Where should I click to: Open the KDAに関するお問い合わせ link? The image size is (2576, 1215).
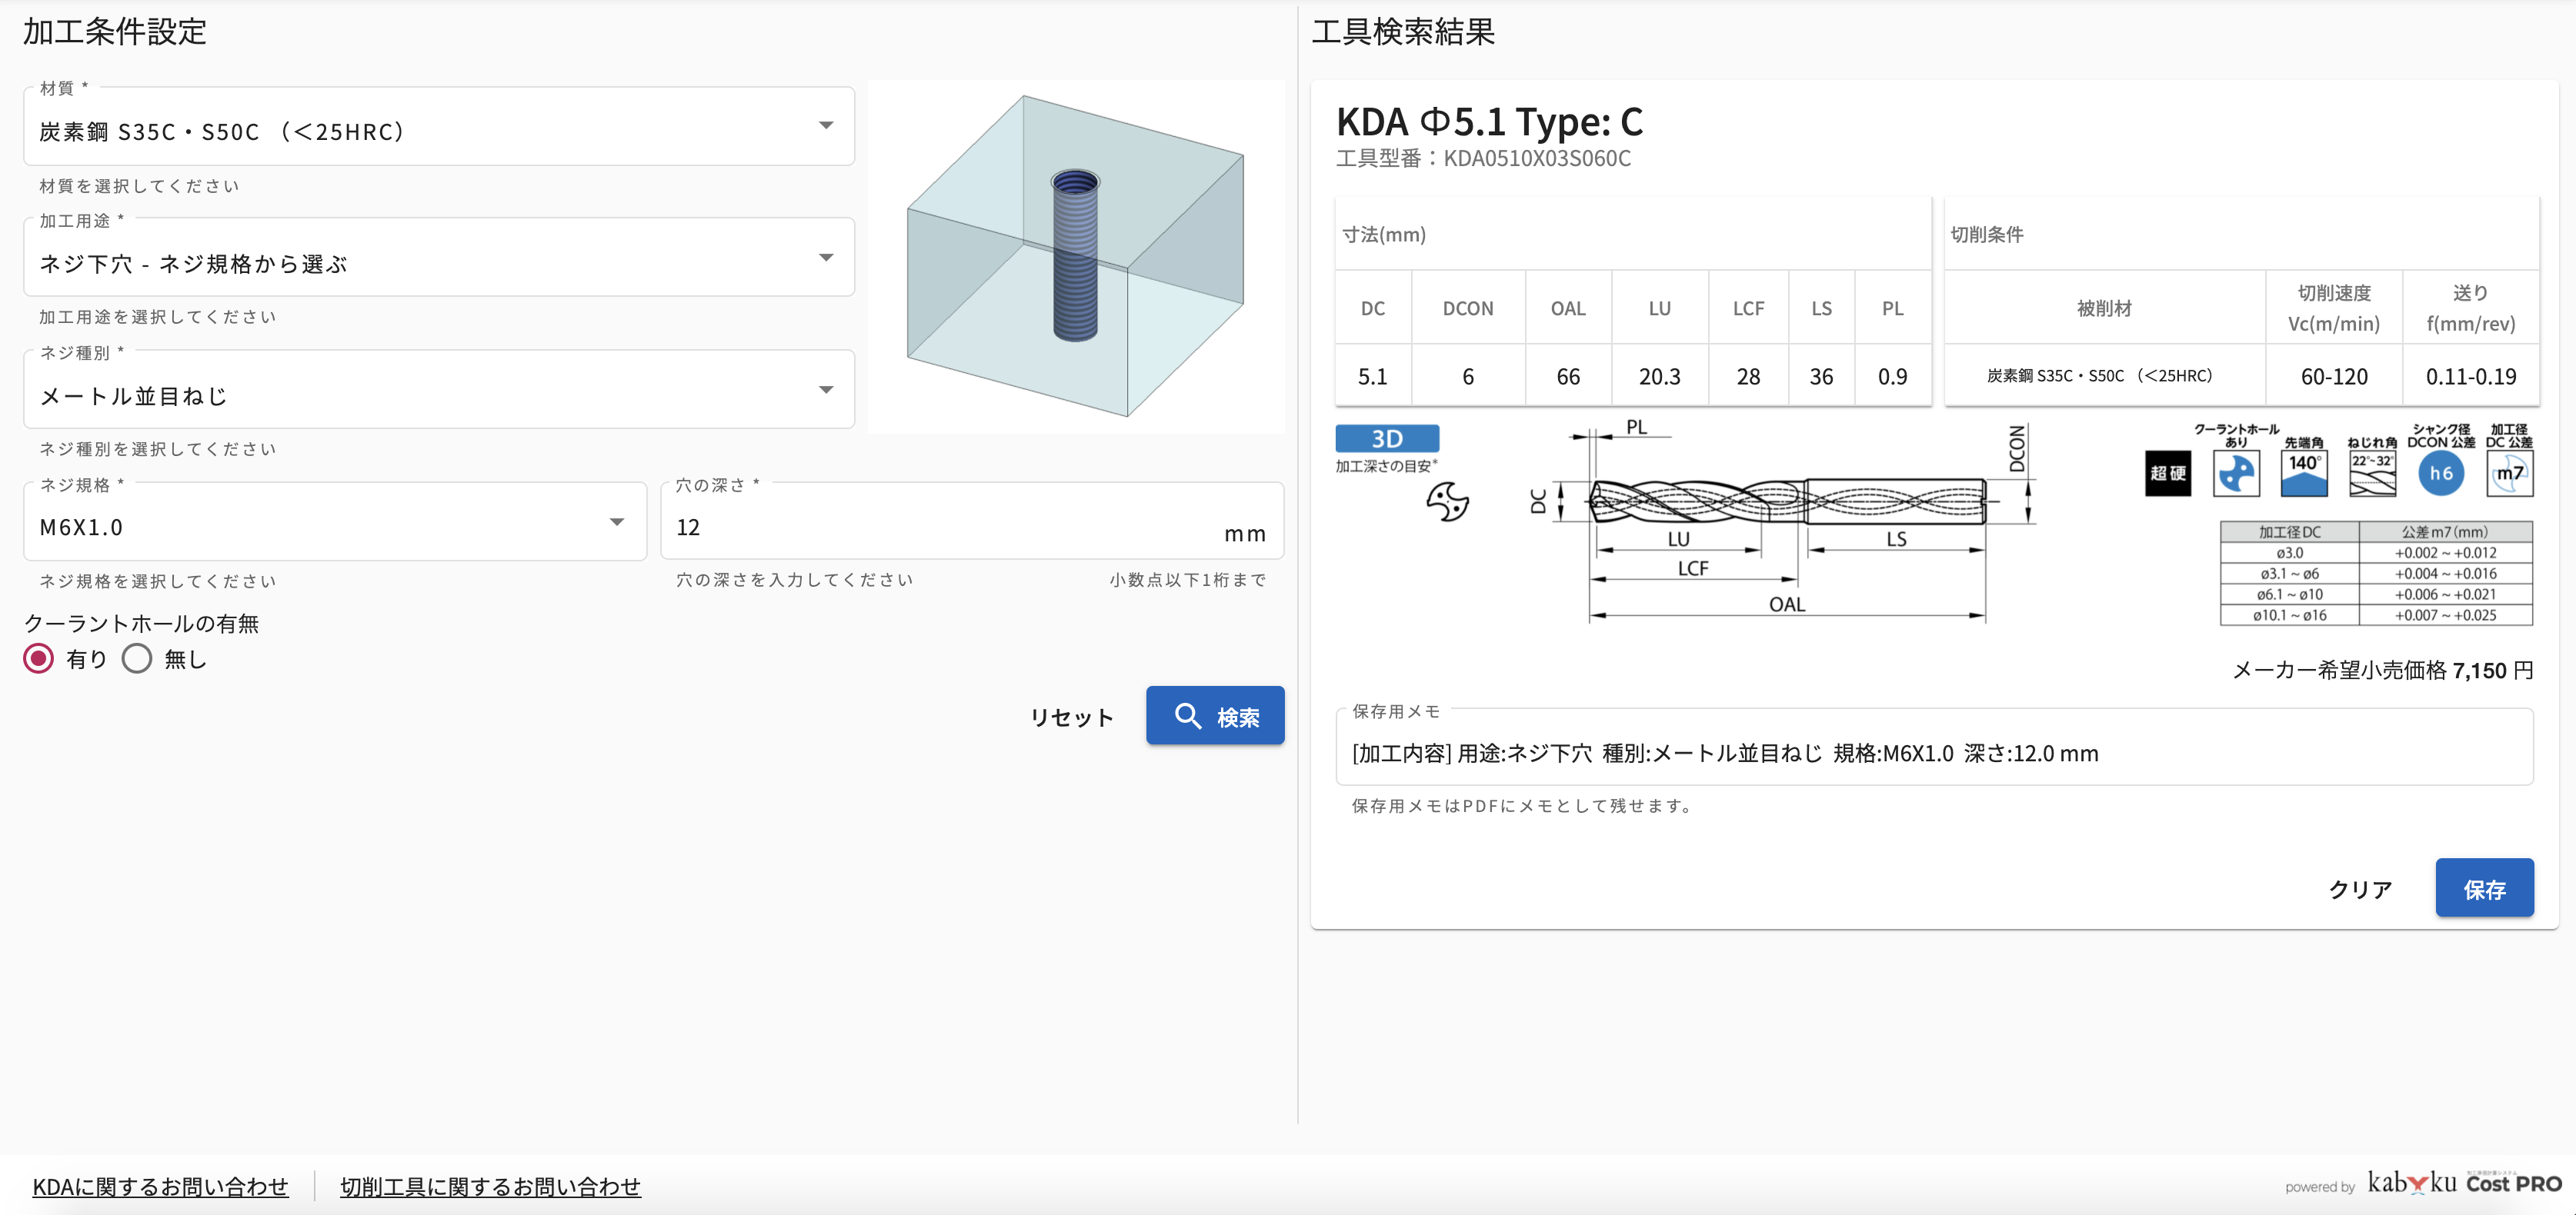[160, 1186]
